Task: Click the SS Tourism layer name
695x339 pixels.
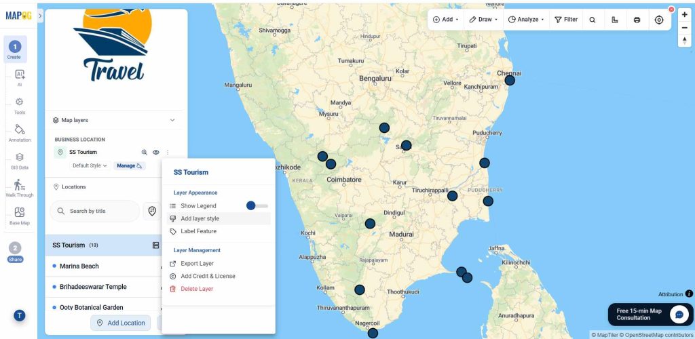Action: coord(83,153)
